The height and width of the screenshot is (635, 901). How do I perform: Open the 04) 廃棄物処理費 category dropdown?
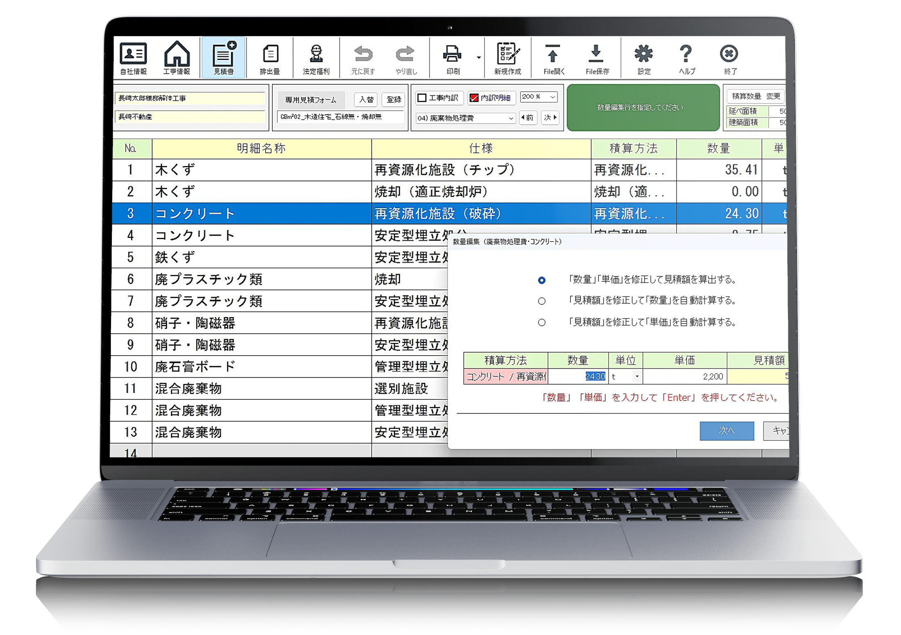[x=465, y=118]
